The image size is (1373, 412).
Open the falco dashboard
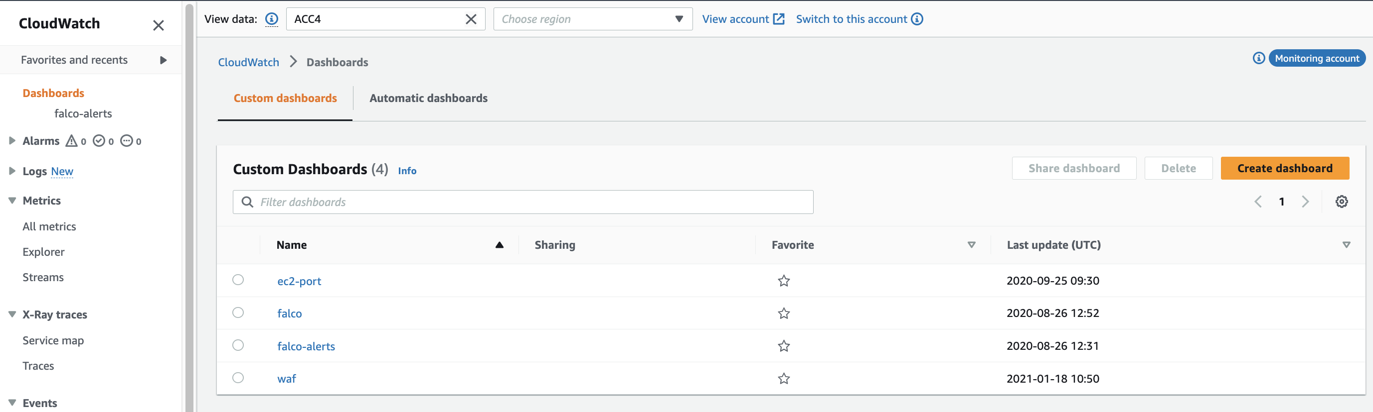click(x=290, y=313)
